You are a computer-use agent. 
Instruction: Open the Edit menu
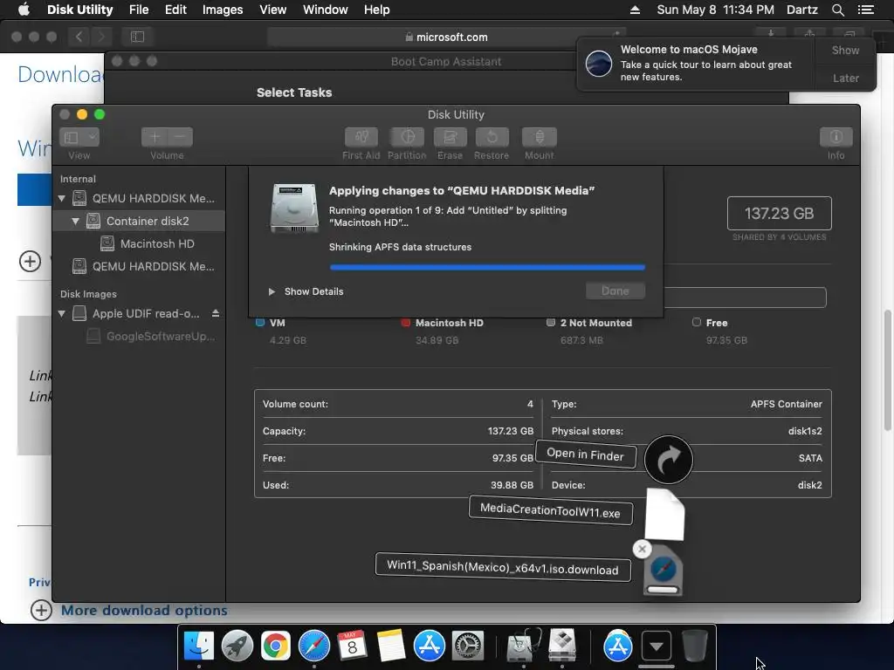pos(175,10)
